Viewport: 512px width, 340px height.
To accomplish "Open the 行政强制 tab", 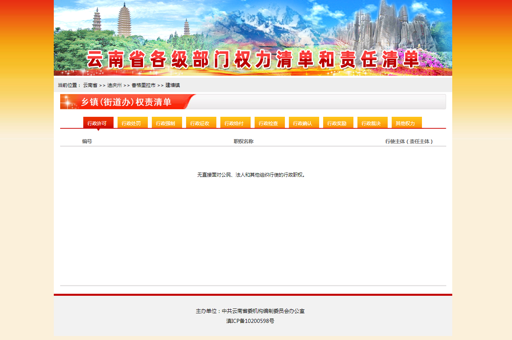I will click(x=167, y=123).
